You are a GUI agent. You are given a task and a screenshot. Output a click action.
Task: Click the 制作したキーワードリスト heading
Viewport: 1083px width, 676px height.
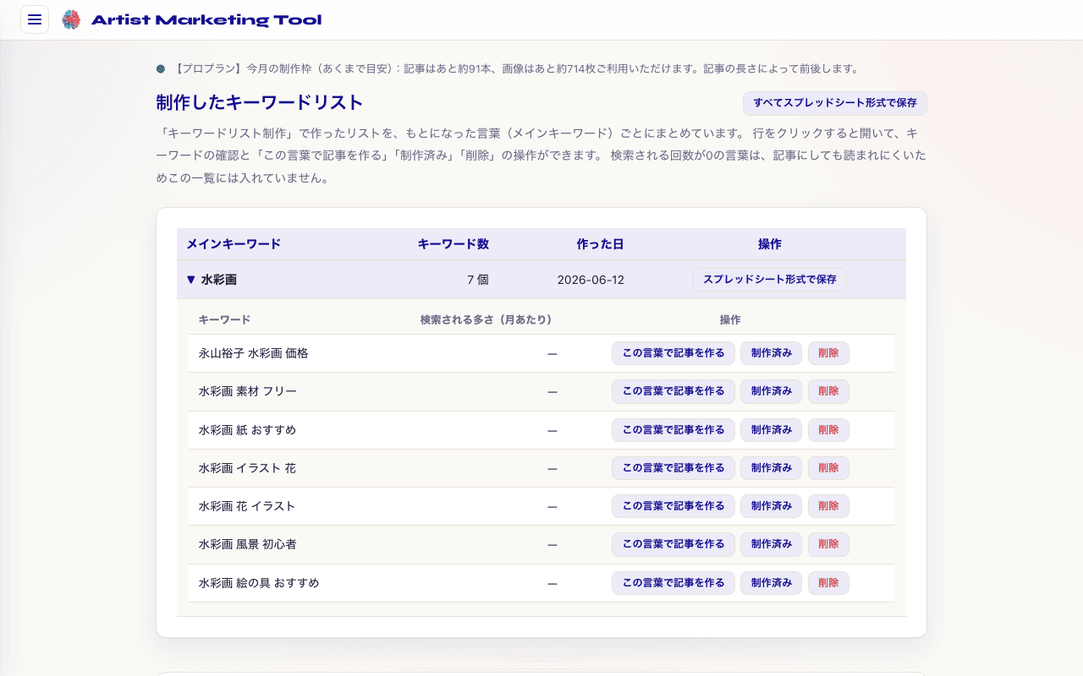pos(260,103)
